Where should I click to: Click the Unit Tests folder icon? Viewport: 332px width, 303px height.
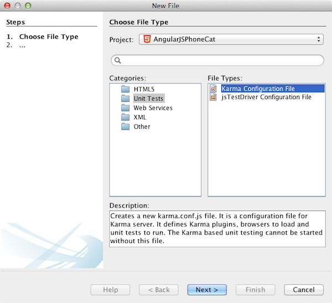tap(125, 98)
